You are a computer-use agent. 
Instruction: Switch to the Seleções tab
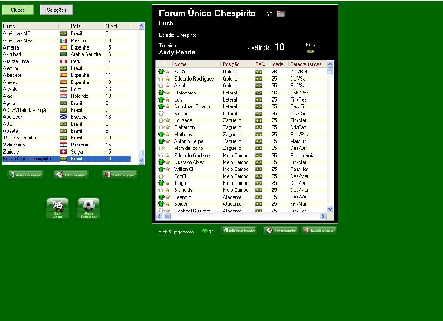click(x=56, y=10)
